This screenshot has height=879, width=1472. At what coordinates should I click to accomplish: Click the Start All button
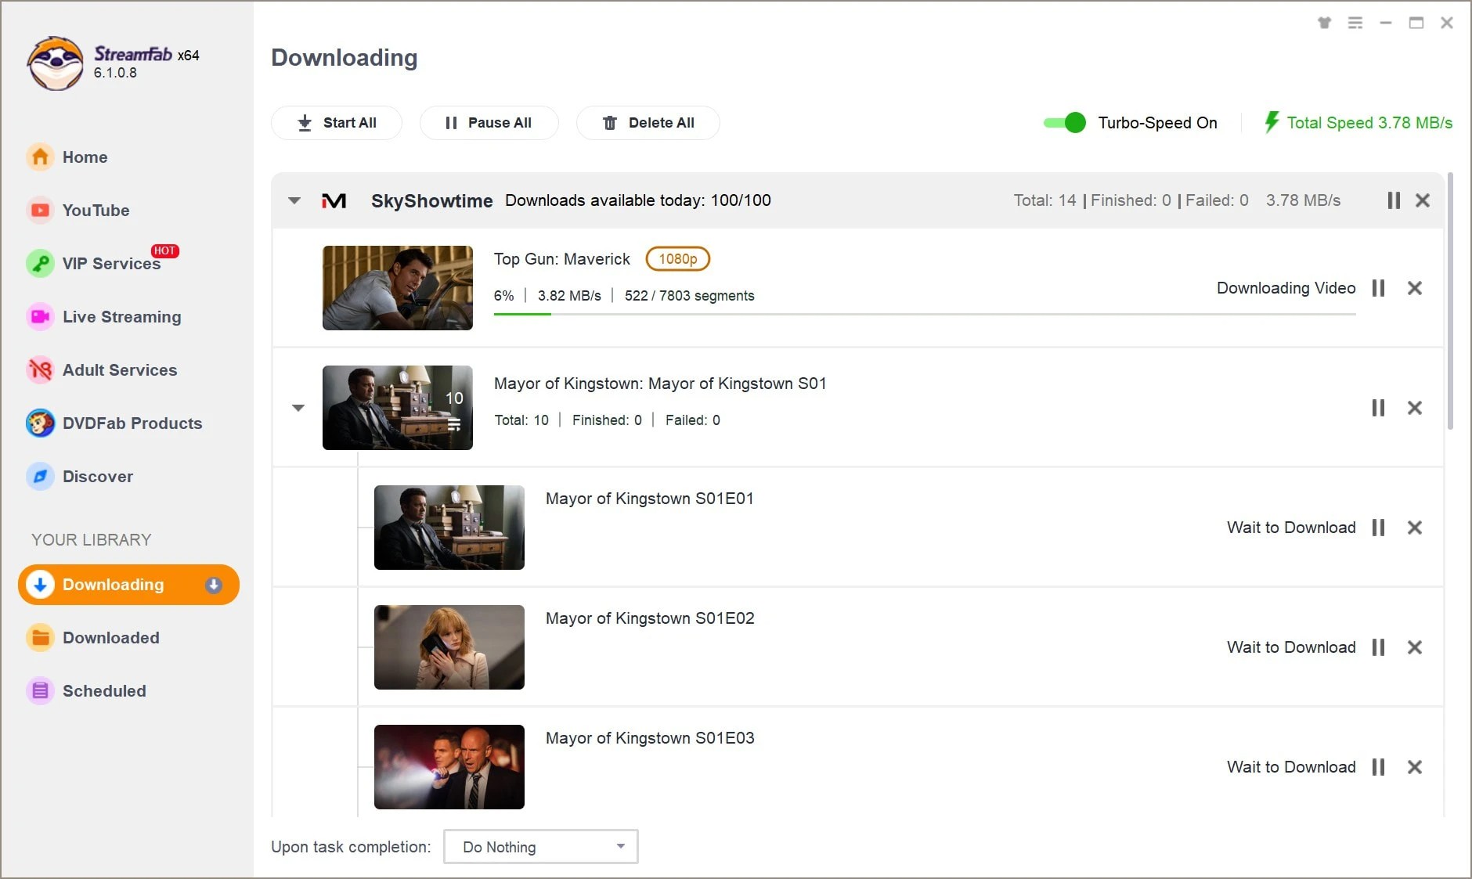(337, 123)
